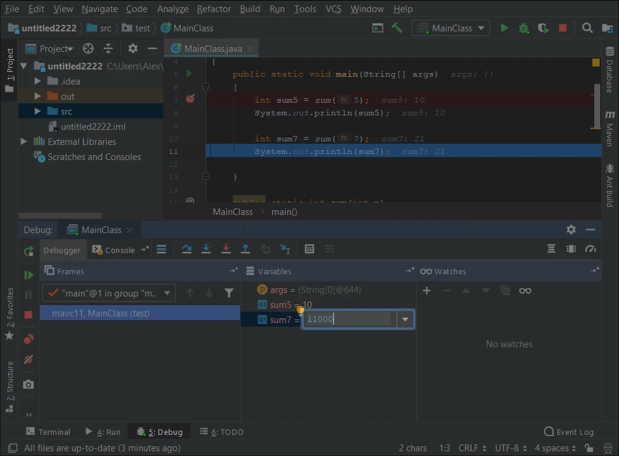Rerun MainClass from the debug sidebar
619x456 pixels.
click(28, 251)
